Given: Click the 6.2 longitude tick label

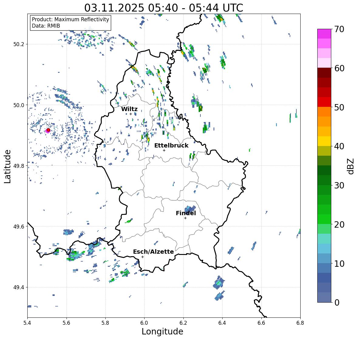Looking at the screenshot, I should point(183,323).
